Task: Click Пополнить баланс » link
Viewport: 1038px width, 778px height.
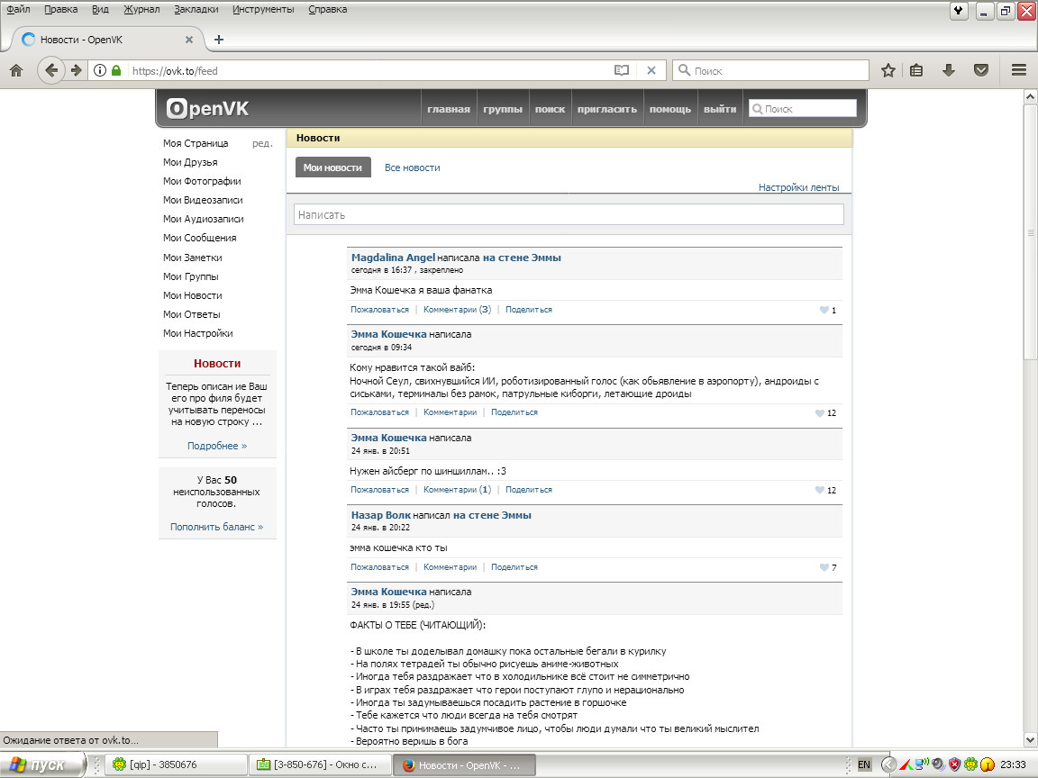Action: tap(217, 527)
